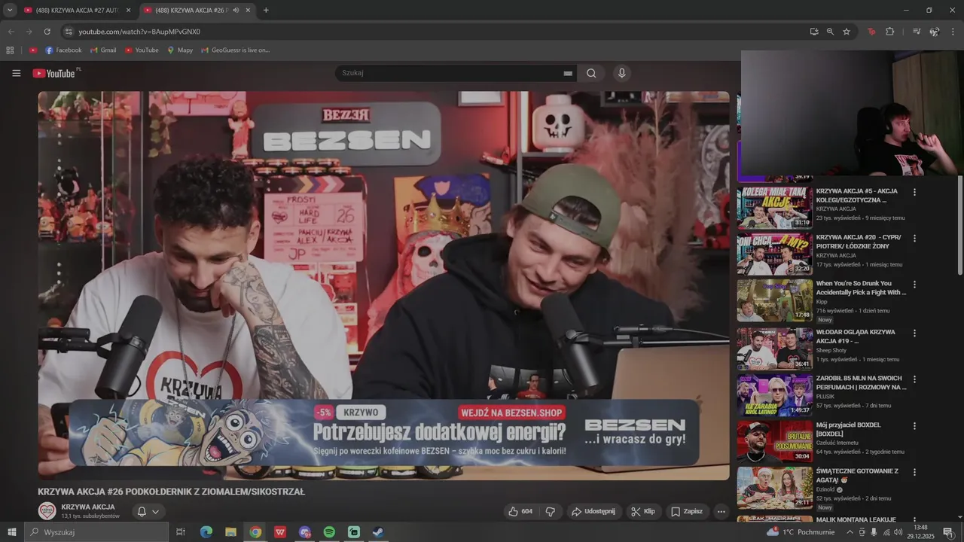Open the Extensions puzzle icon
The height and width of the screenshot is (542, 964).
click(890, 32)
